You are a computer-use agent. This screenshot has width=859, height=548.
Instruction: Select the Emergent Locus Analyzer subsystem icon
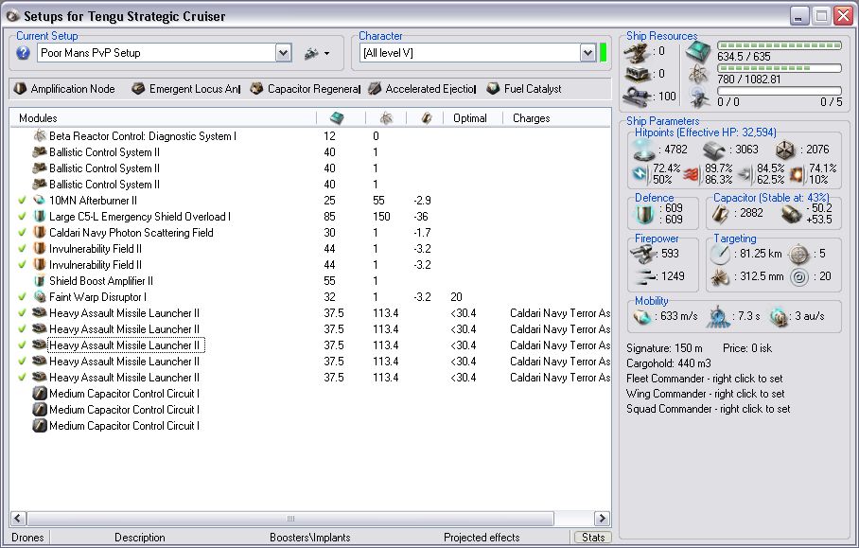coord(138,88)
